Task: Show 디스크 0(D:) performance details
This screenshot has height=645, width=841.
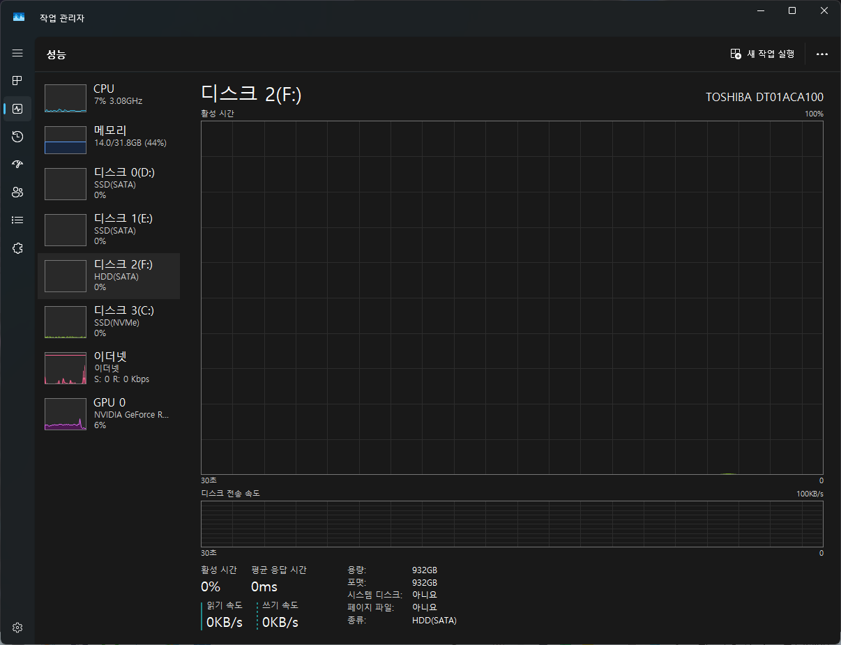Action: click(x=109, y=184)
